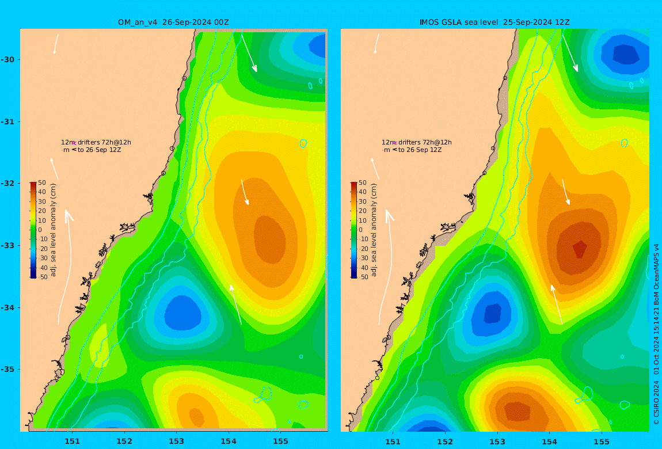Click the colorbar "0" tick label in IMOS GSLA map
This screenshot has height=449, width=662.
[x=361, y=230]
